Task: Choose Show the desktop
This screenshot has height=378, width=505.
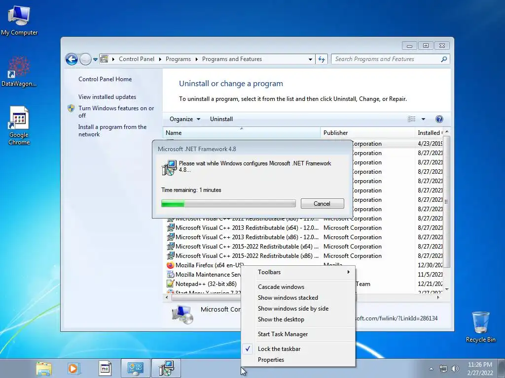Action: pos(298,319)
